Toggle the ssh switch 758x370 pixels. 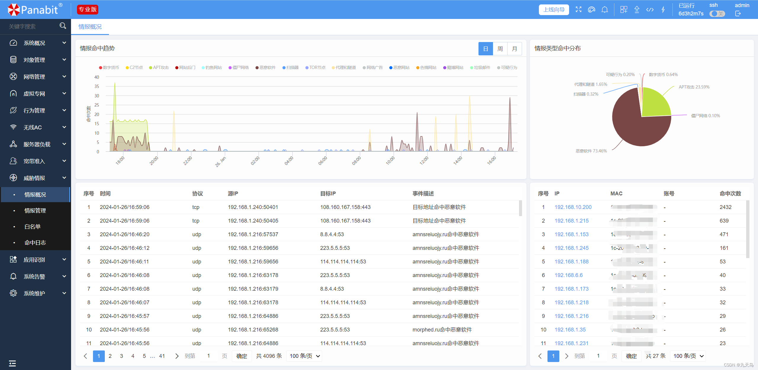[x=717, y=14]
